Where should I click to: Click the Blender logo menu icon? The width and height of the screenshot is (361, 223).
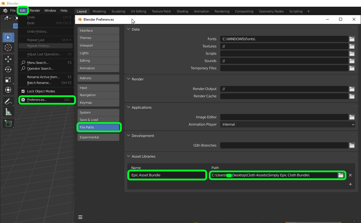coord(5,10)
